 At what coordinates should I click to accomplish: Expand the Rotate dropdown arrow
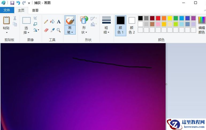tap(38, 30)
